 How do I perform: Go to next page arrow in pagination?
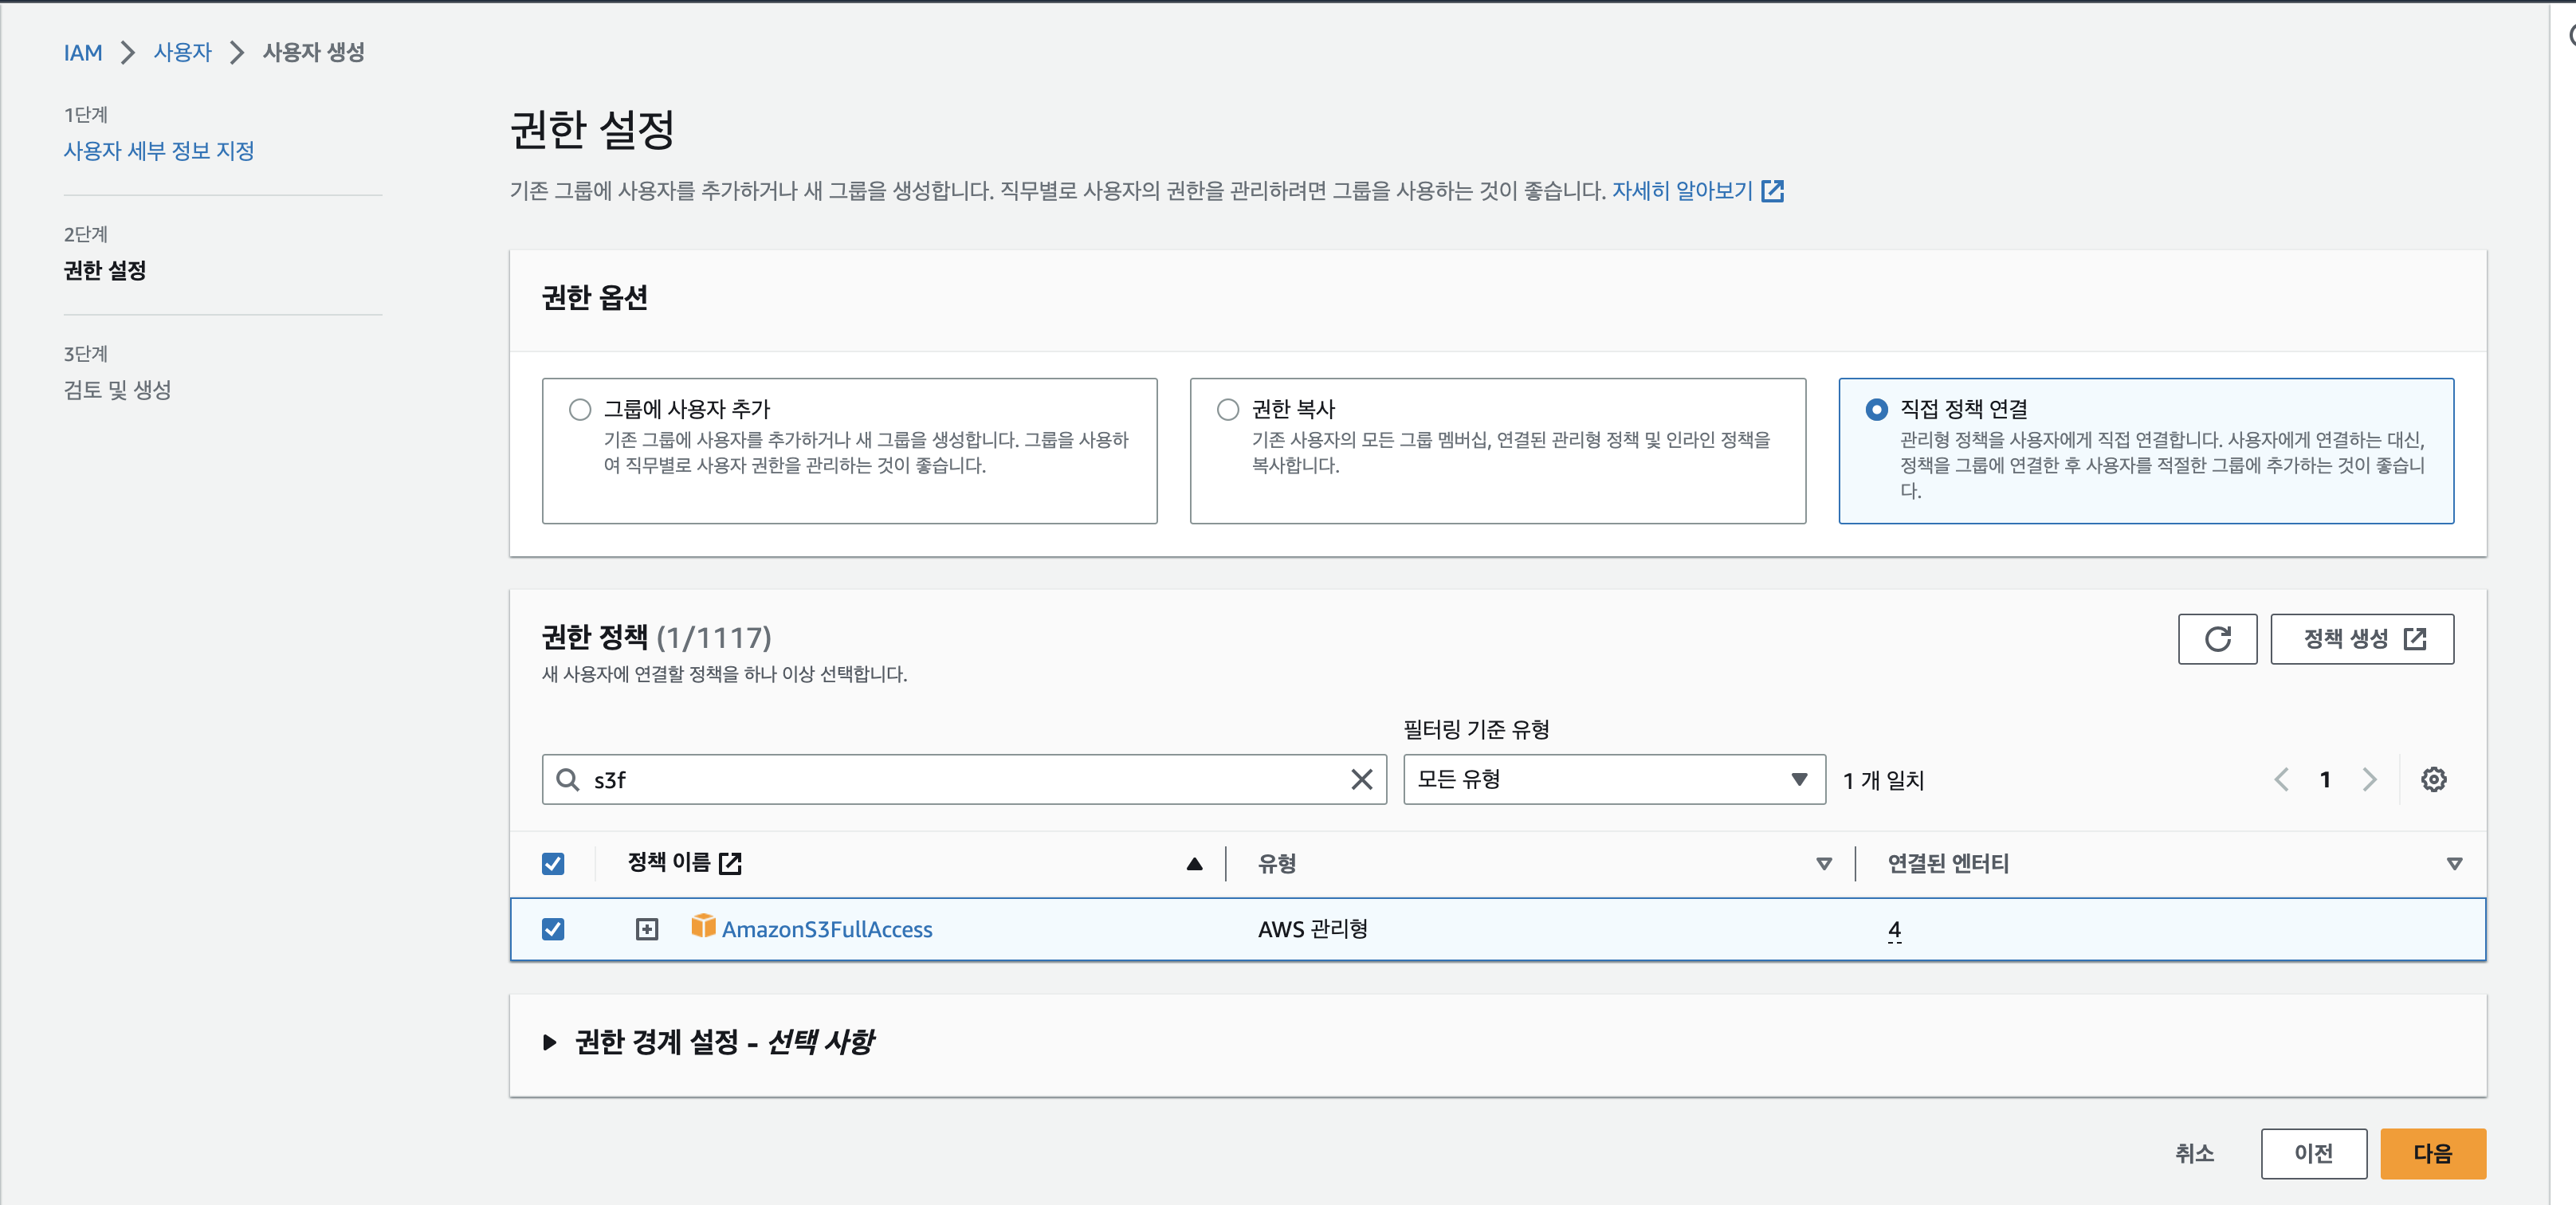(2369, 779)
